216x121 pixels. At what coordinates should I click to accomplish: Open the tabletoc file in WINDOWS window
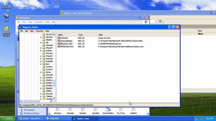tap(134, 111)
